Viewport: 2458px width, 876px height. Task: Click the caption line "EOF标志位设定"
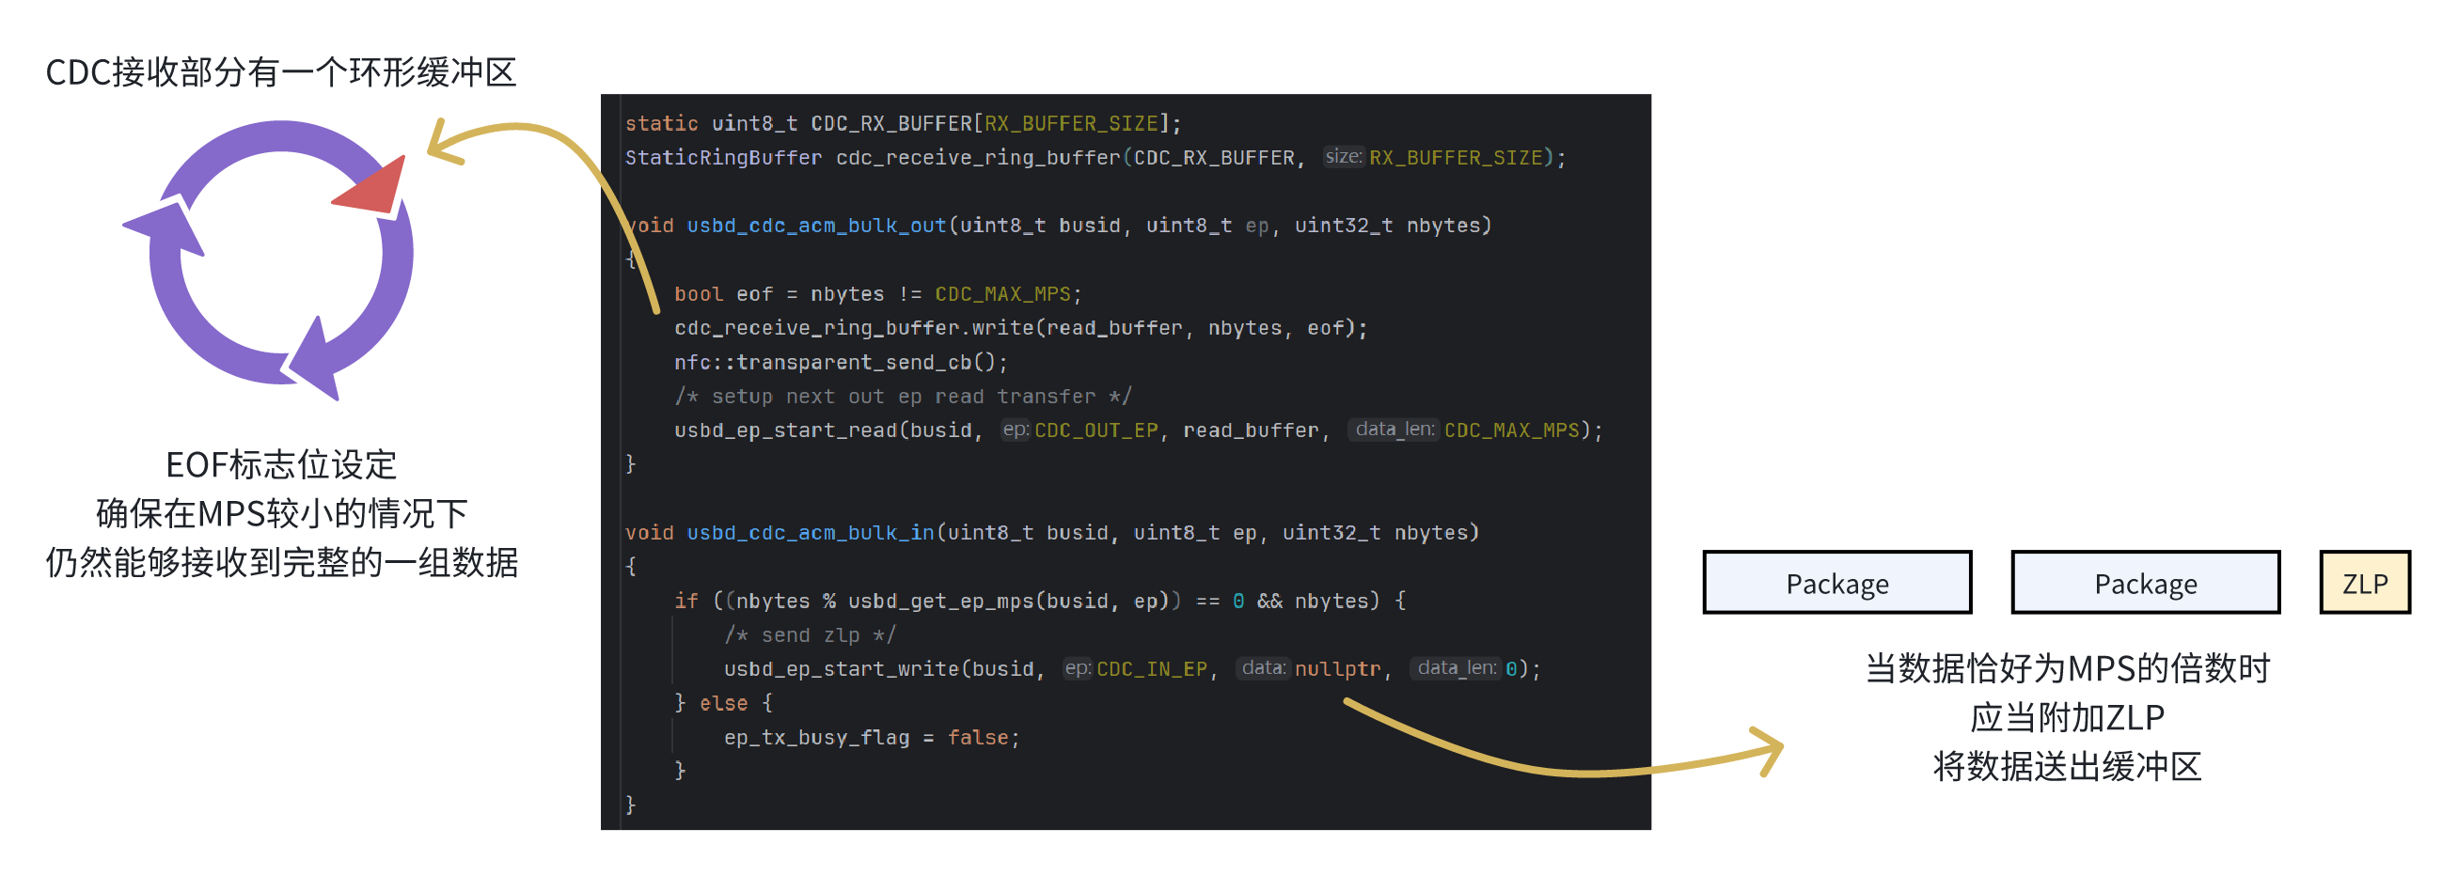[280, 464]
